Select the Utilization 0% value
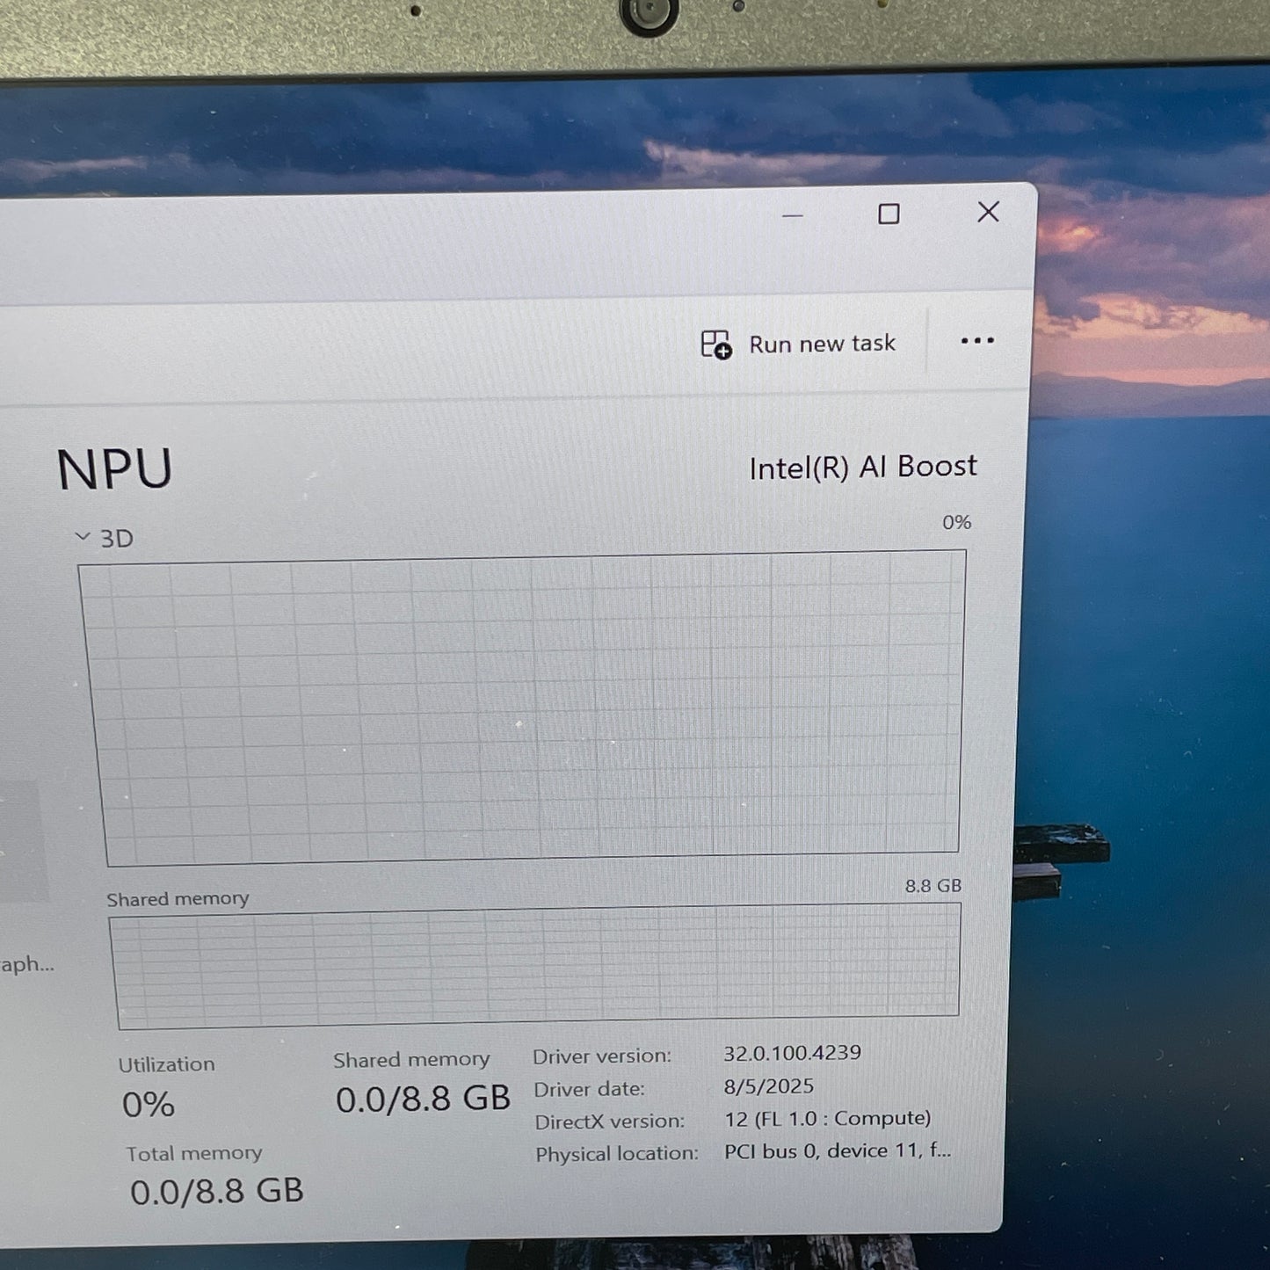 coord(148,1105)
